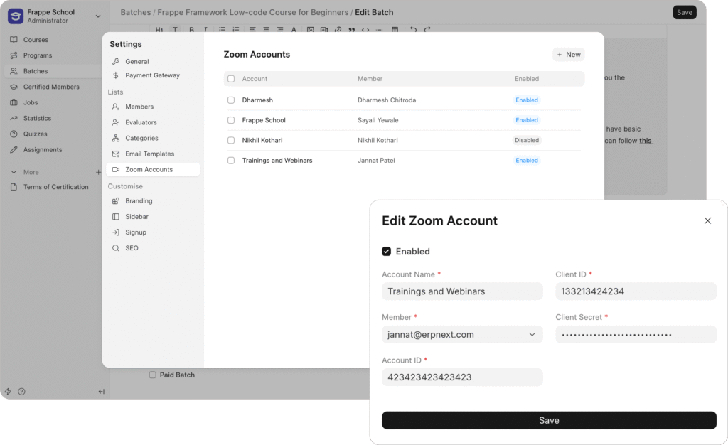Toggle the Paid Batch checkbox
Viewport: 728px width, 445px height.
tap(152, 375)
